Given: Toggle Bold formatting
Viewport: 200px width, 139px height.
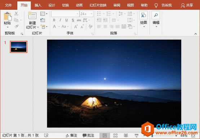Looking at the screenshot, I should coord(54,20).
